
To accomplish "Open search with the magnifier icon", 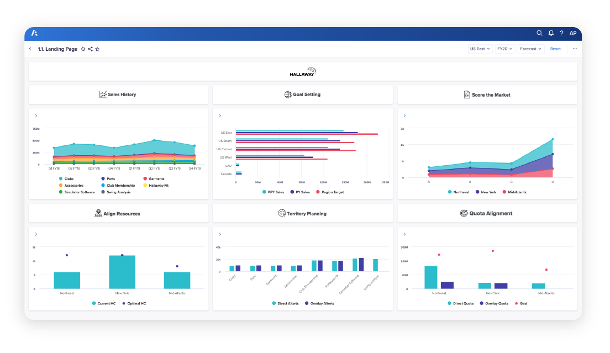I will pyautogui.click(x=539, y=33).
